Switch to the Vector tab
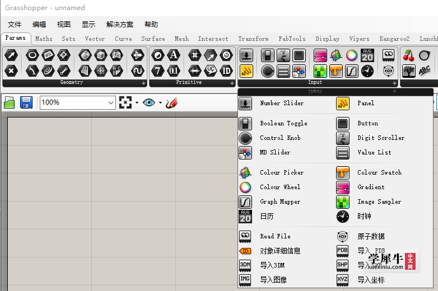 [x=95, y=39]
